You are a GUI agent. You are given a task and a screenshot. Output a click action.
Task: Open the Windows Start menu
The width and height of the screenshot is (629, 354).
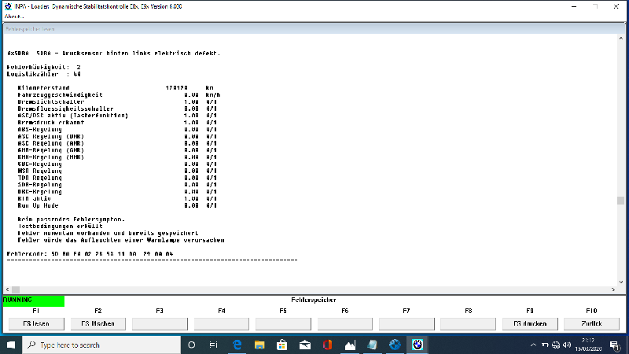coord(11,345)
